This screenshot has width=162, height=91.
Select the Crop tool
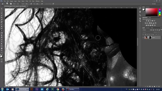click(x=2, y=17)
